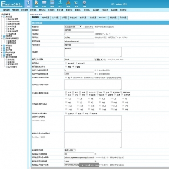Open the 栏目 folder icon in top bar
This screenshot has width=169, height=169.
tap(44, 2)
